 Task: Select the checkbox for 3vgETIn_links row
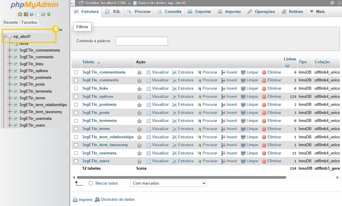[76, 88]
